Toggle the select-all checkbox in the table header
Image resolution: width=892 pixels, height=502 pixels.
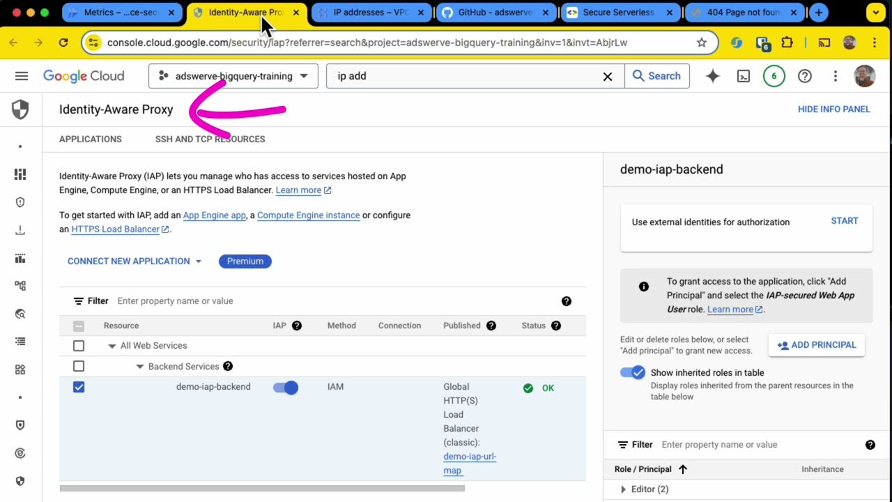point(79,326)
